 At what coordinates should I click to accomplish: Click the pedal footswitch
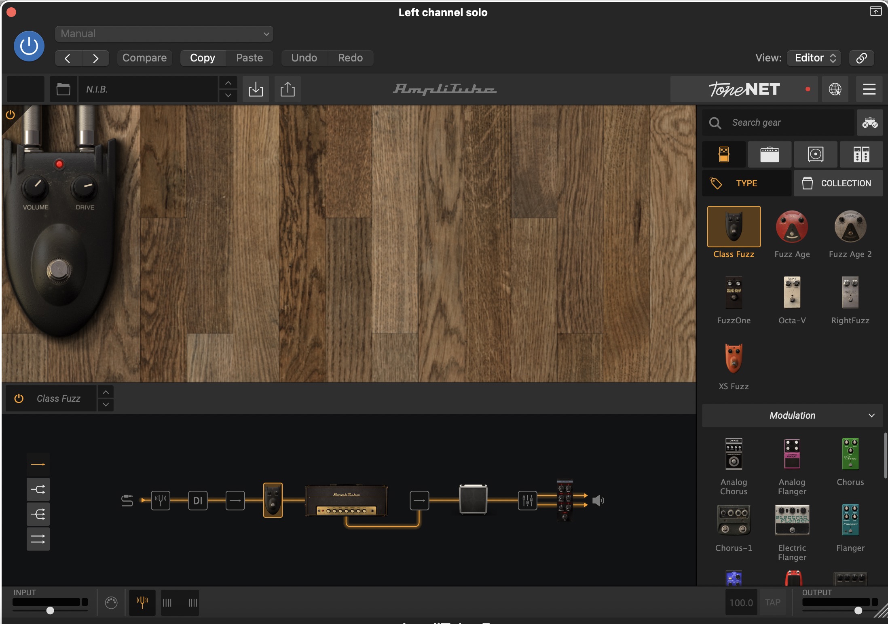[x=59, y=270]
